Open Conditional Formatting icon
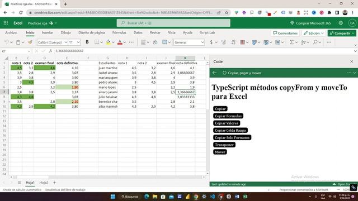The width and height of the screenshot is (358, 201). click(x=242, y=42)
